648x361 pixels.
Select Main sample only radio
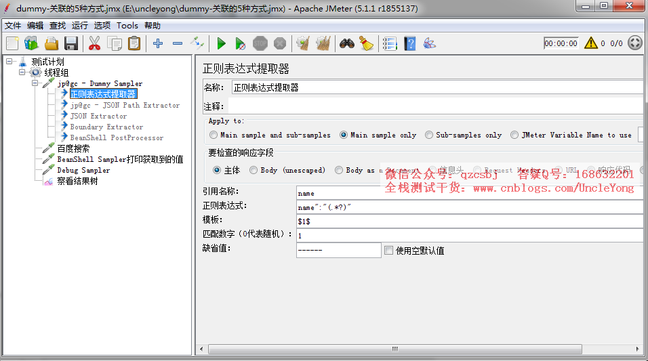tap(344, 135)
